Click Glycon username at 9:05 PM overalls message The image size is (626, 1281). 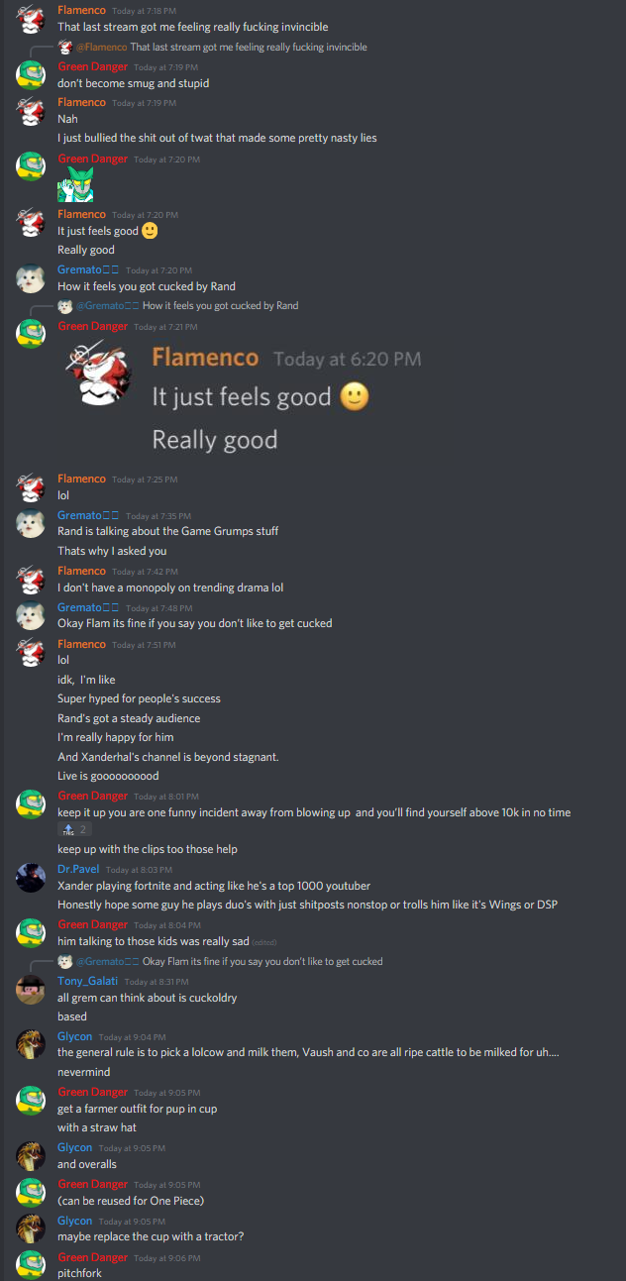coord(74,1147)
